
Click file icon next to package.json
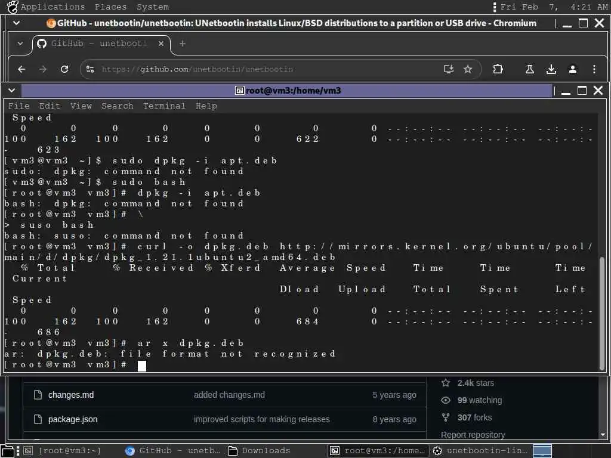[x=38, y=419]
